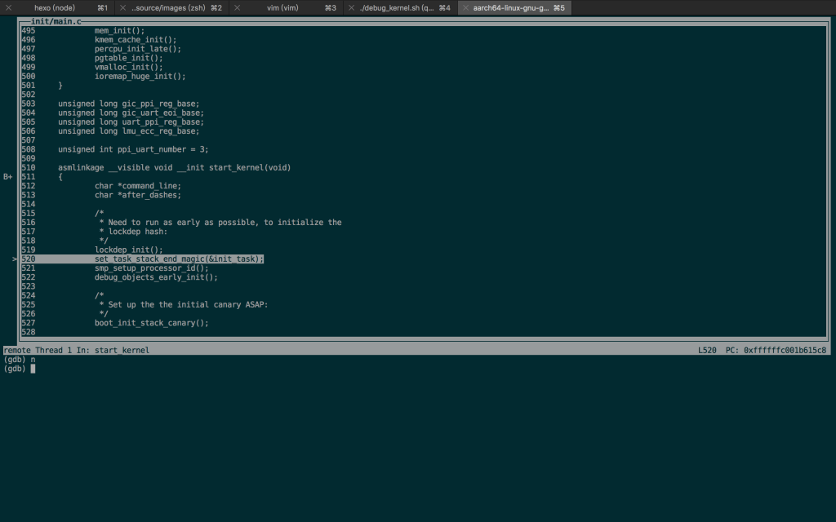Click 'unsigned int ppi_uart_number = 3;' line

(133, 150)
